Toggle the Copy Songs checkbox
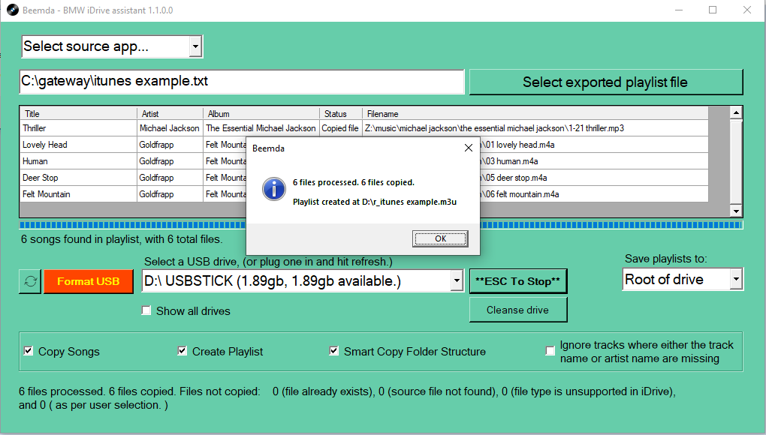The image size is (766, 435). 29,351
